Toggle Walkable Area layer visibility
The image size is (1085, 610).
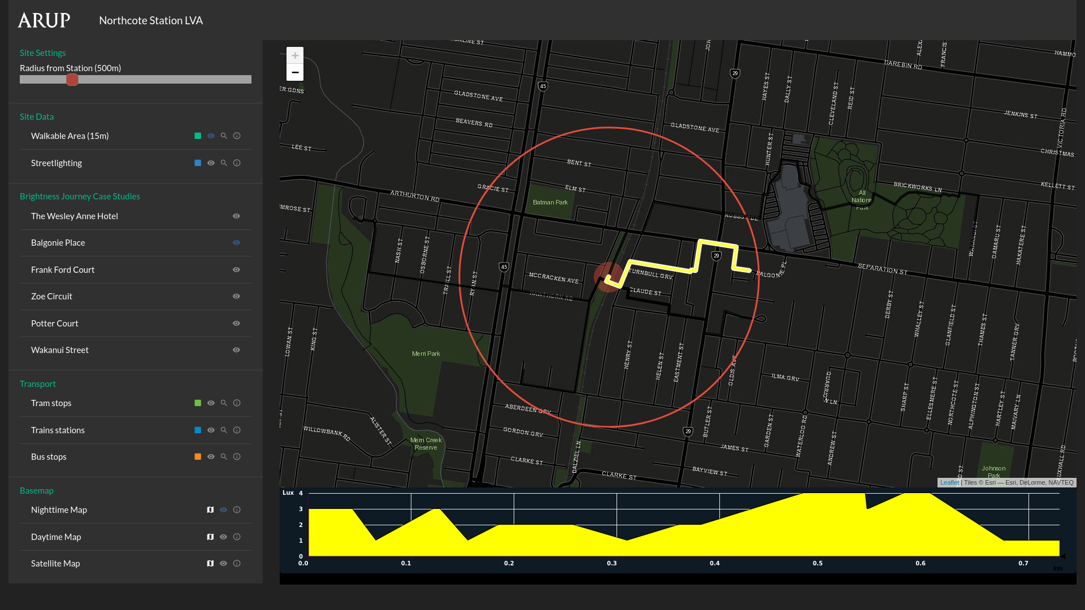(211, 136)
